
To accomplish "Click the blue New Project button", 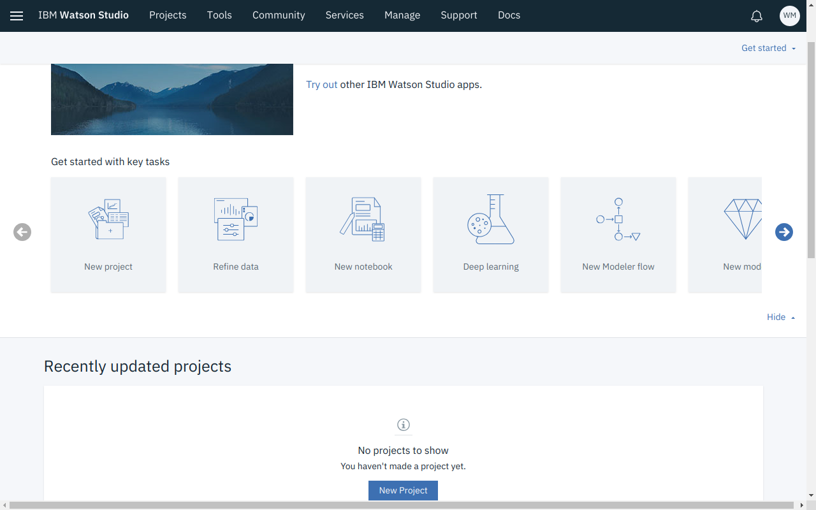I will point(404,490).
